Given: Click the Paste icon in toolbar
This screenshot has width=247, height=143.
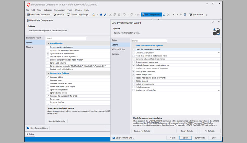Looking at the screenshot, I should pyautogui.click(x=119, y=14).
